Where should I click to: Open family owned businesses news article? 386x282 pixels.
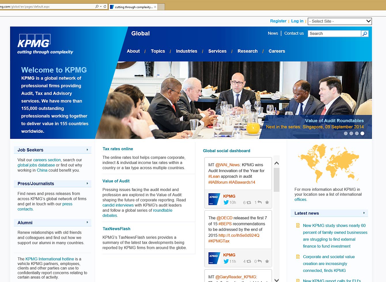[x=335, y=236]
